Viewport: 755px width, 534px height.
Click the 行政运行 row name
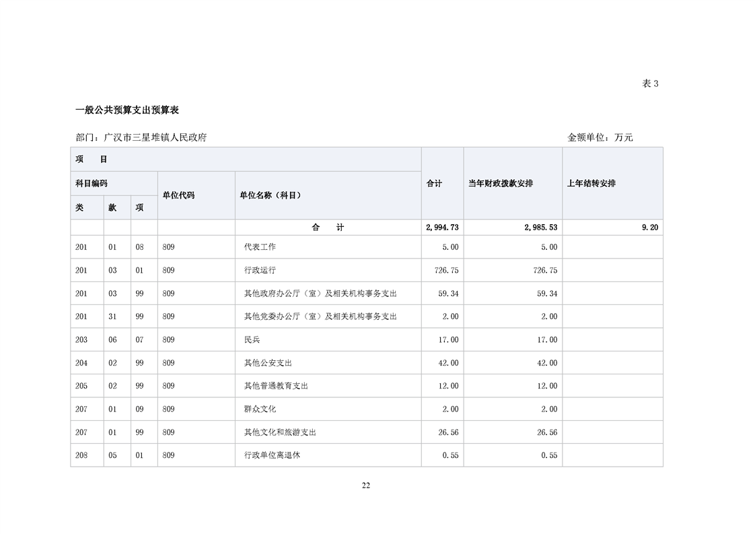(x=260, y=271)
